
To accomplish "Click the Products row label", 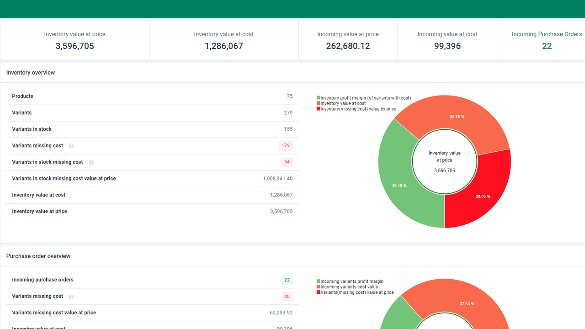I will tap(22, 96).
